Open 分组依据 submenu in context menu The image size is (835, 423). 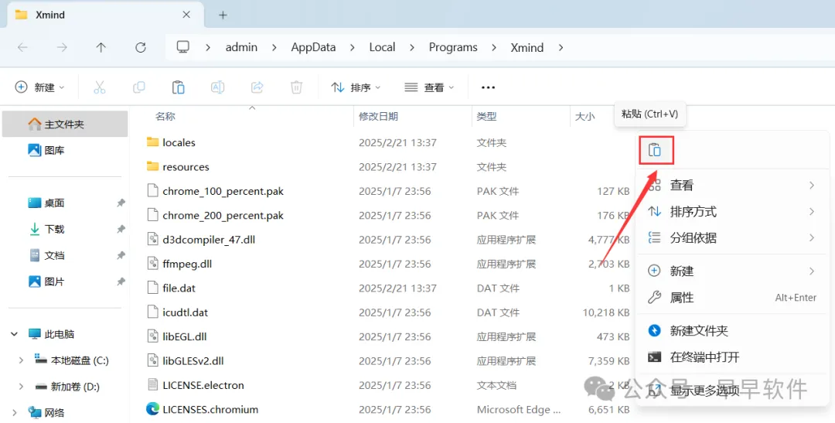pyautogui.click(x=732, y=237)
